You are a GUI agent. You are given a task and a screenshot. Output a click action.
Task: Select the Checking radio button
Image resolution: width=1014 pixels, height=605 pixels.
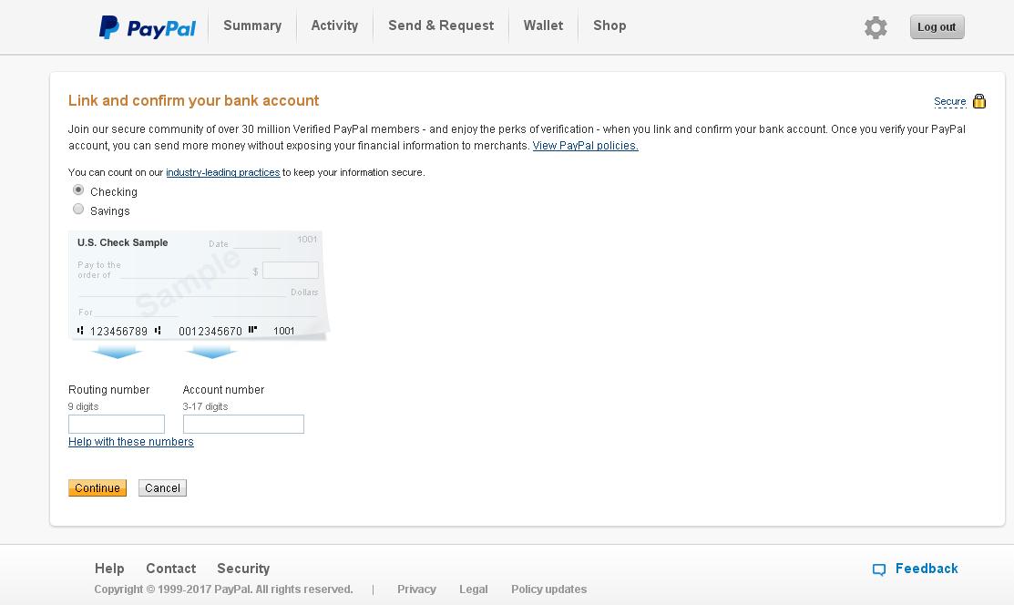[78, 190]
